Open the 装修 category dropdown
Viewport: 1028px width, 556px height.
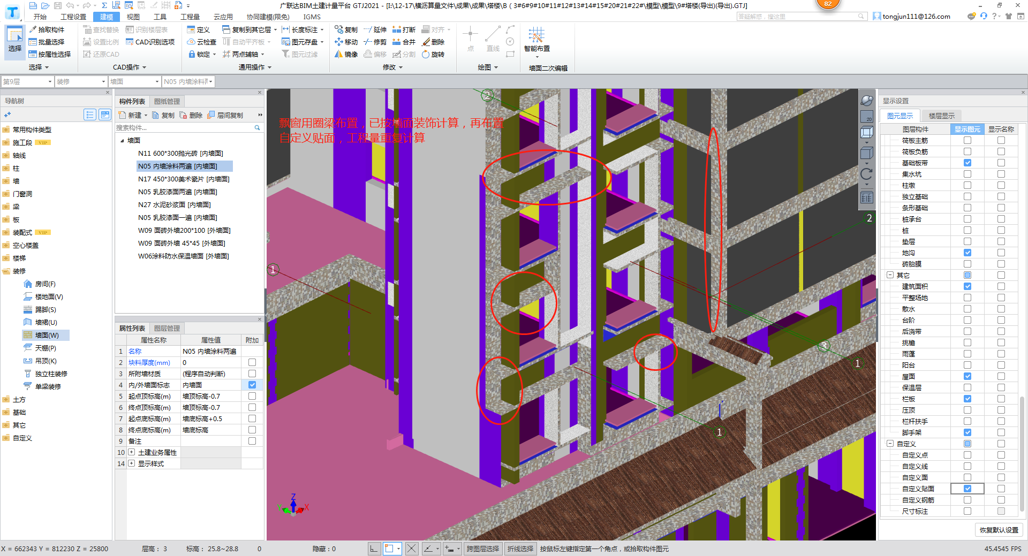(x=81, y=81)
